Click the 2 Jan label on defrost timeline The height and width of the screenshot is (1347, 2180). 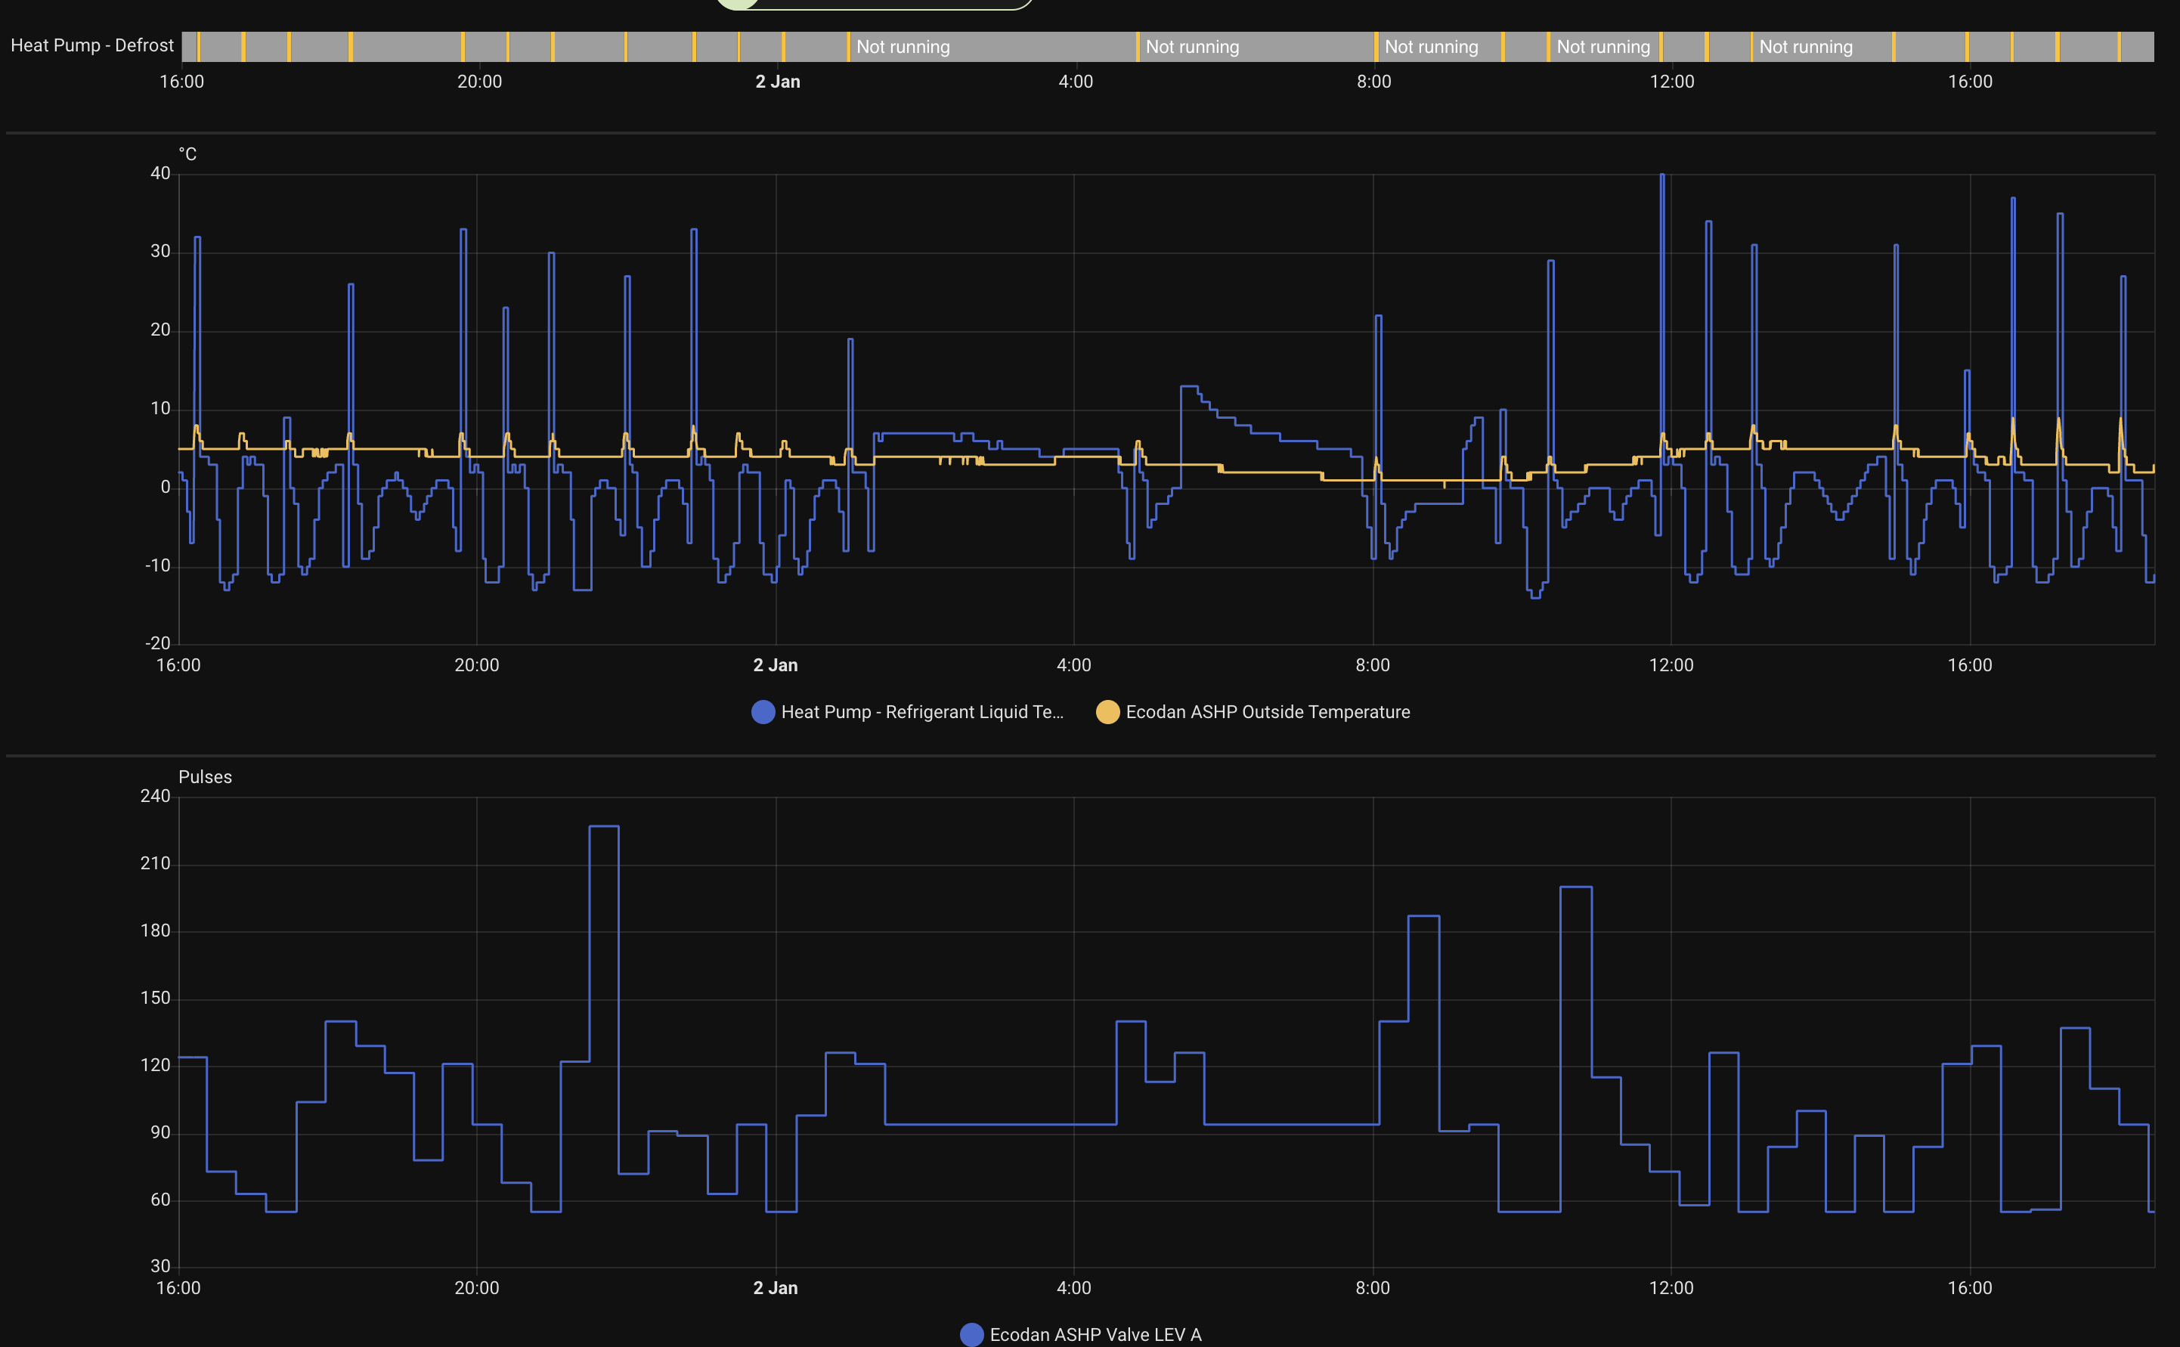778,82
